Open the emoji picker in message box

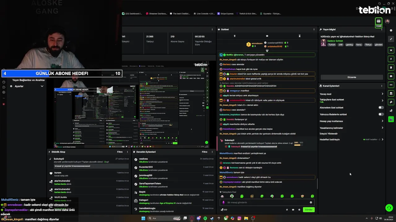tap(311, 203)
